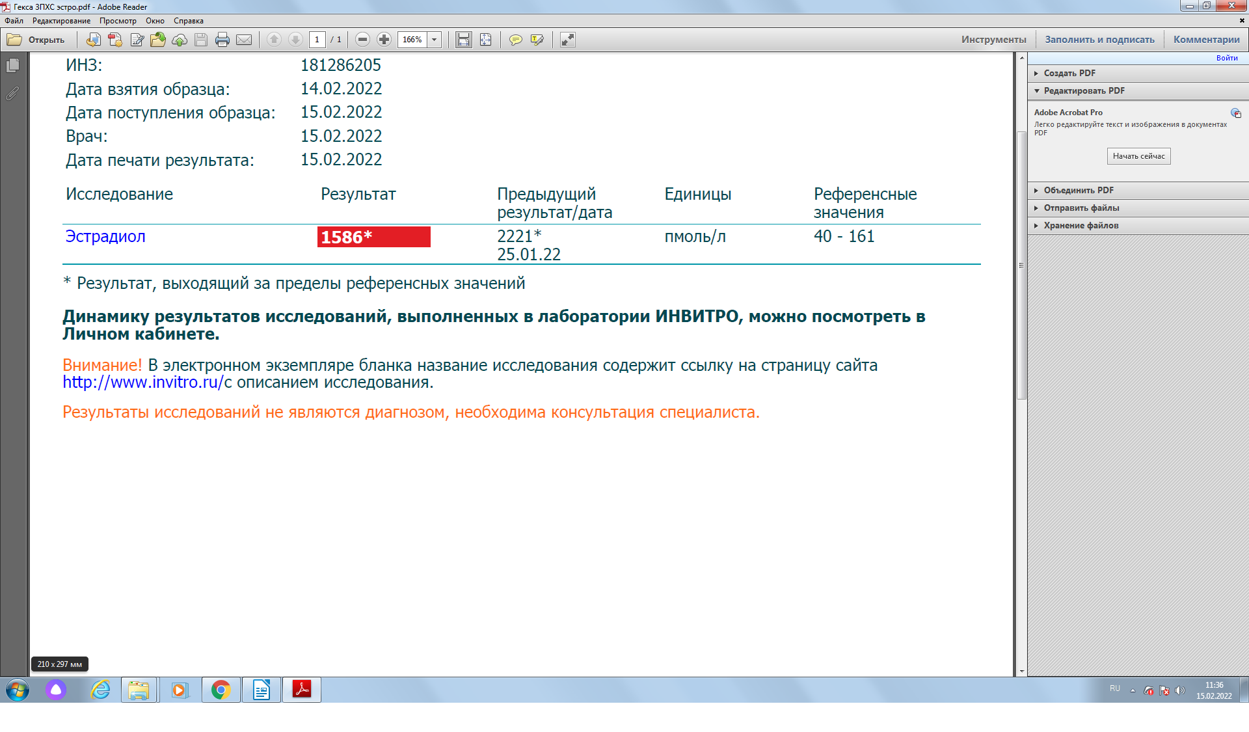This screenshot has width=1249, height=732.
Task: Open the Просмотр menu
Action: 118,21
